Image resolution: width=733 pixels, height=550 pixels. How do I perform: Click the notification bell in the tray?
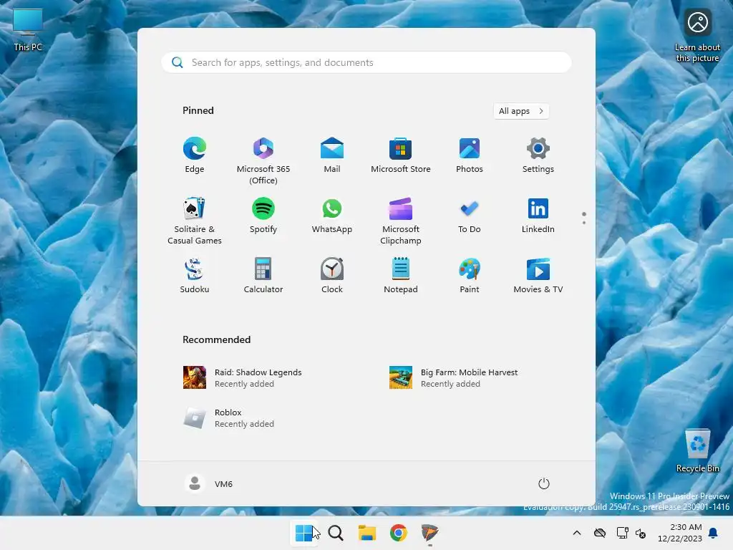[714, 533]
